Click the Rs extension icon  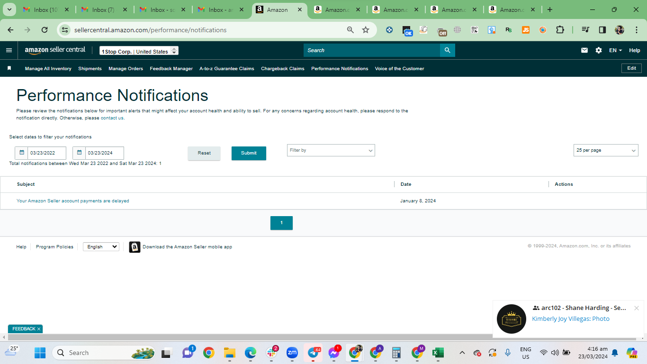click(x=509, y=30)
